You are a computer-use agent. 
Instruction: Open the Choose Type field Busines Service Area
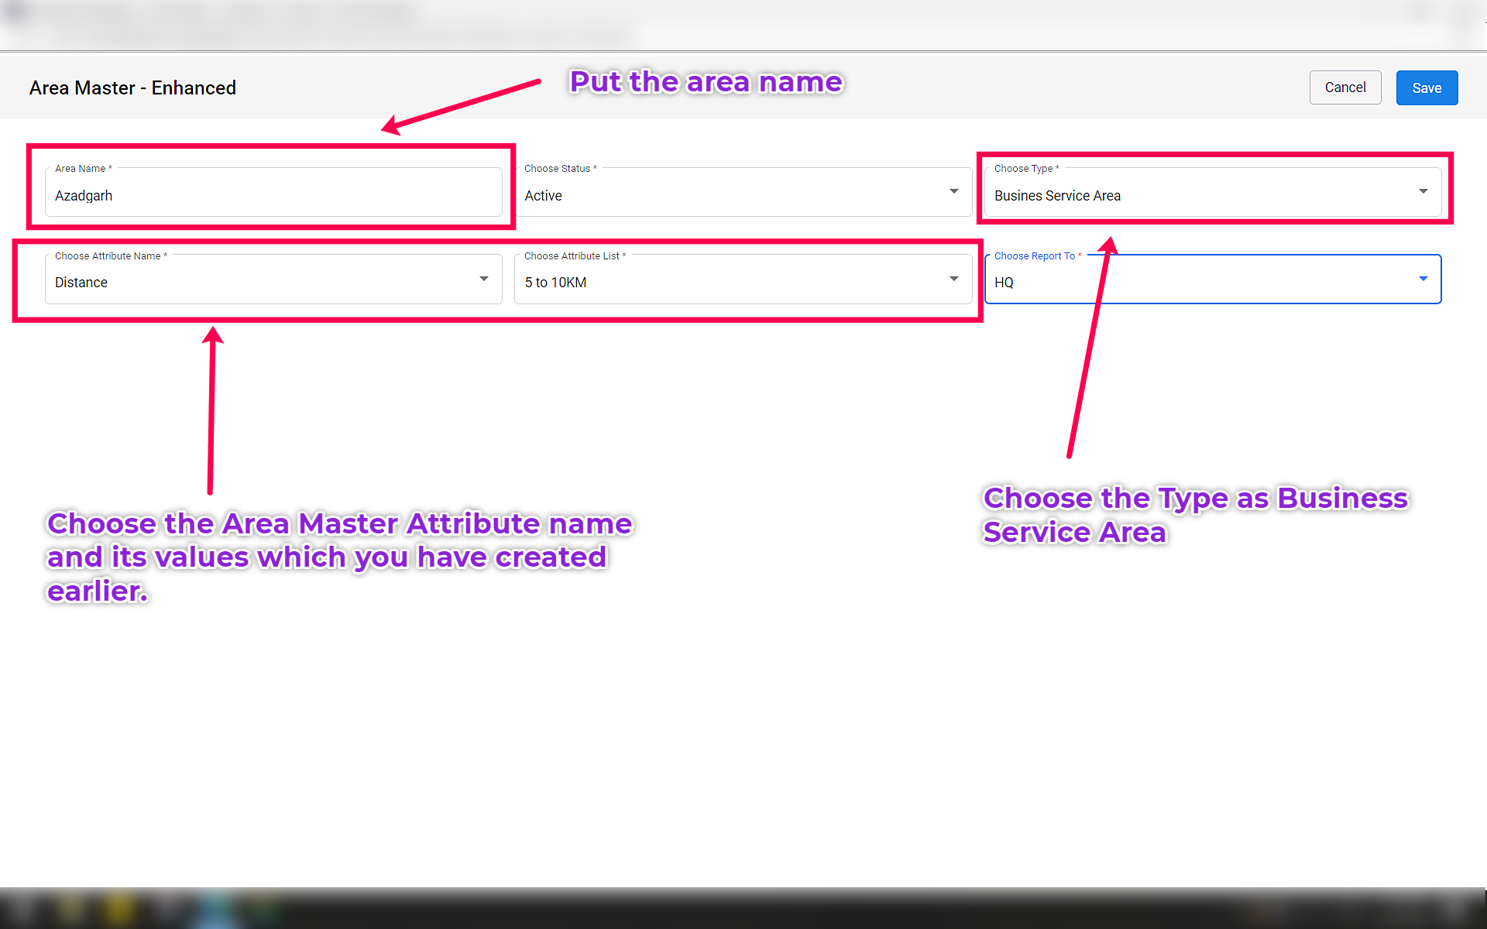tap(1193, 196)
